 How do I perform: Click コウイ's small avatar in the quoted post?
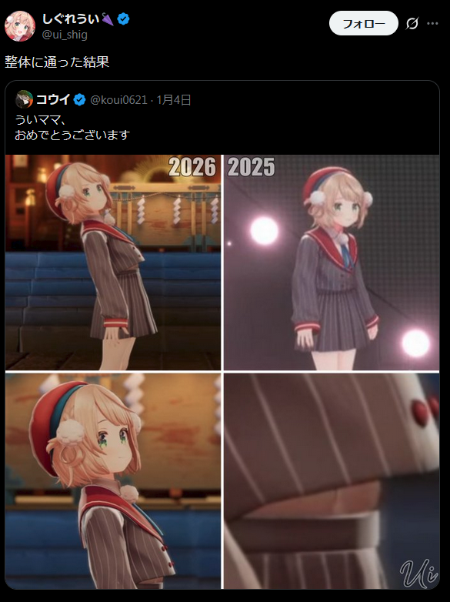pyautogui.click(x=24, y=100)
